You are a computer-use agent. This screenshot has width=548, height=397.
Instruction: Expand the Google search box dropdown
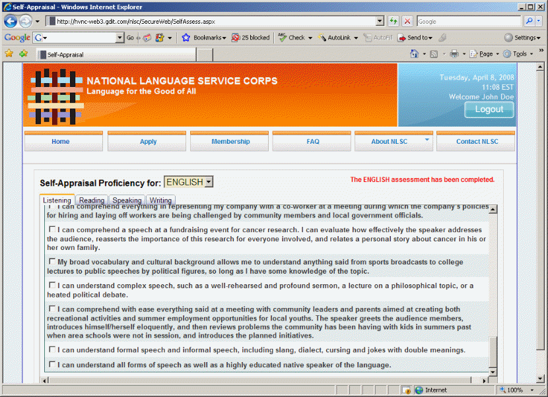[120, 38]
